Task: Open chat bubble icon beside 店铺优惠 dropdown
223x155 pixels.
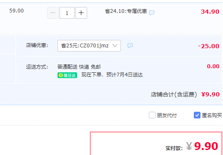Action: click(x=130, y=46)
